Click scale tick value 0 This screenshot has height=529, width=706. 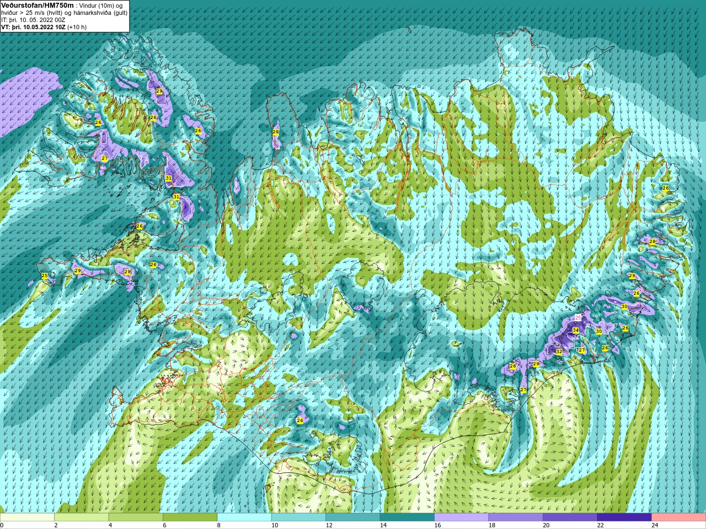click(x=2, y=525)
